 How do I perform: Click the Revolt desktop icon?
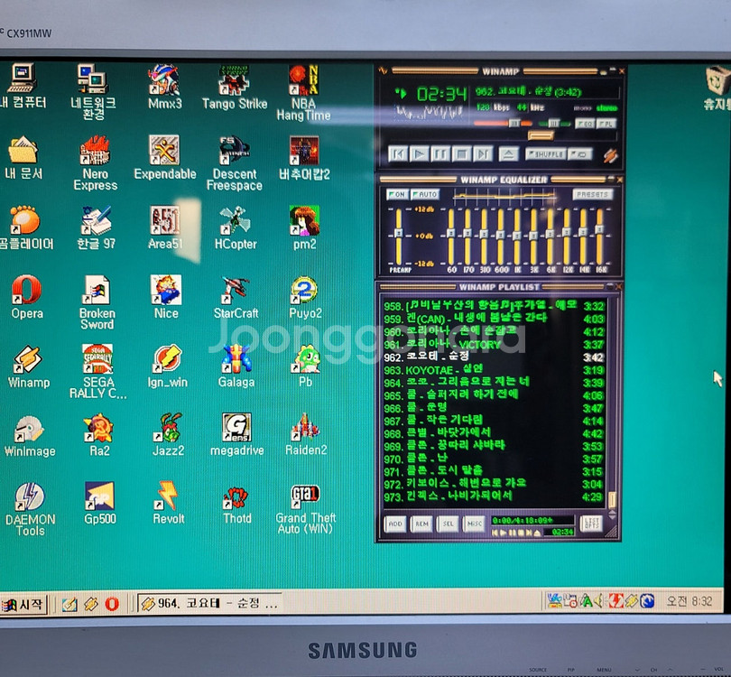[x=168, y=503]
